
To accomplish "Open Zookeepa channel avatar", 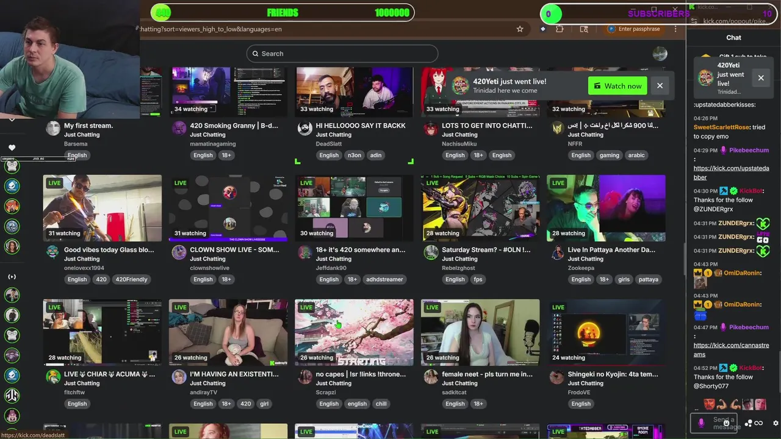I will click(557, 252).
